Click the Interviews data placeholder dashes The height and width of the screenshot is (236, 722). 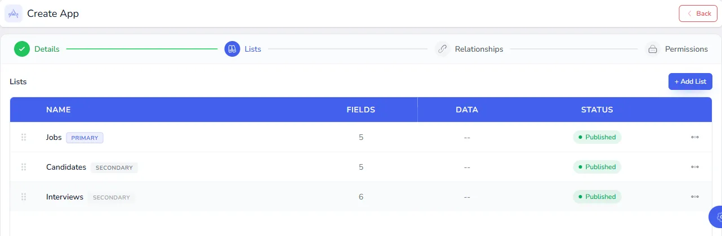click(x=467, y=197)
